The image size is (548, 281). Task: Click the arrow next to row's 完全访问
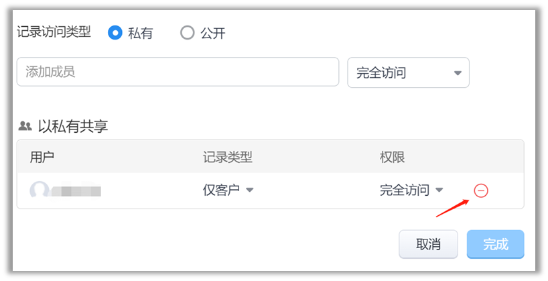(439, 190)
